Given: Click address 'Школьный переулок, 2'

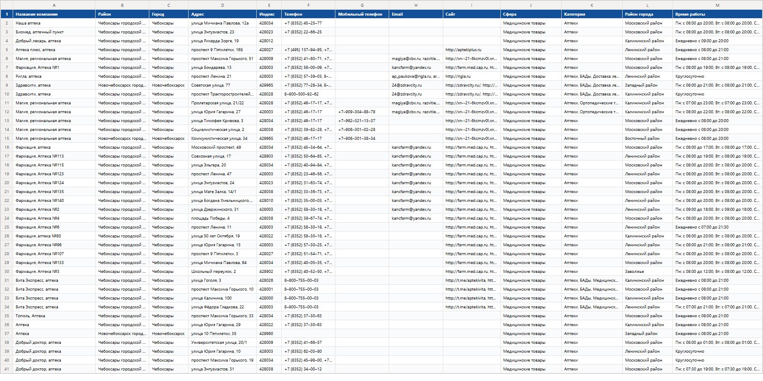Looking at the screenshot, I should pos(222,271).
